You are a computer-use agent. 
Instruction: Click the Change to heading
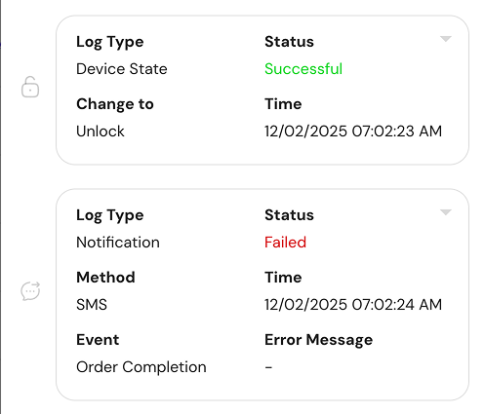pyautogui.click(x=115, y=104)
